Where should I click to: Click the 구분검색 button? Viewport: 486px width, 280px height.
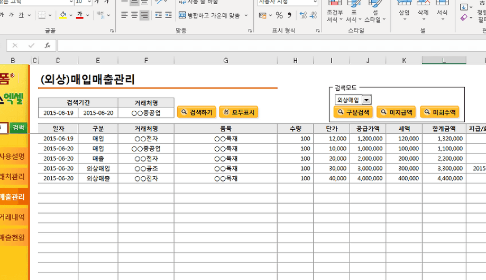353,112
